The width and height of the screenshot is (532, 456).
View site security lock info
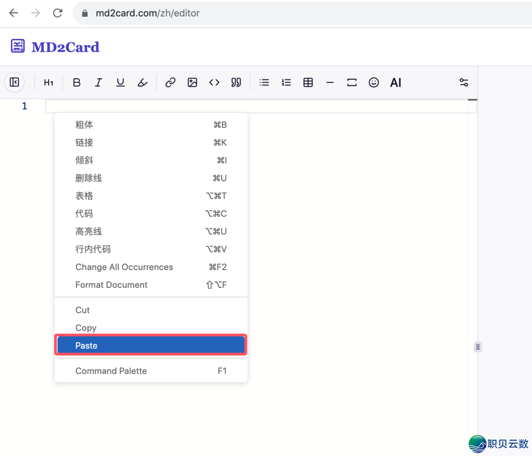pyautogui.click(x=85, y=13)
